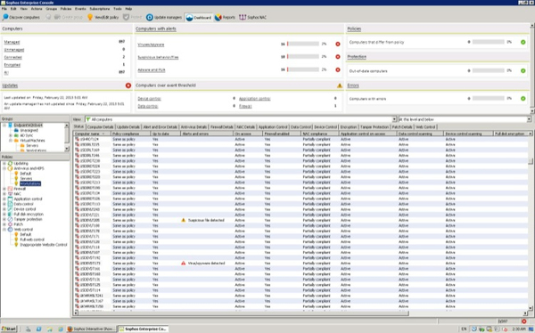
Task: Open the Subscriptions menu
Action: (100, 9)
